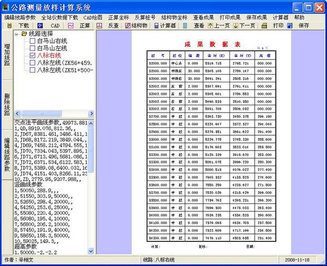Image resolution: width=327 pixels, height=266 pixels.
Task: Click the 正算 forward calculation icon
Action: 71,26
